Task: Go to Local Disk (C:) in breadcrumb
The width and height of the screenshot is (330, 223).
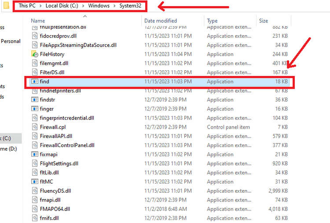Action: click(62, 6)
